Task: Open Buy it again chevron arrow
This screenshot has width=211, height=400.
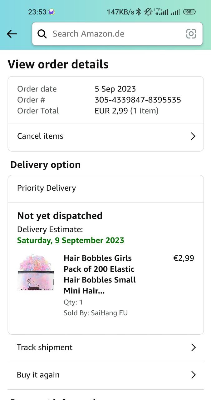Action: coord(193,375)
